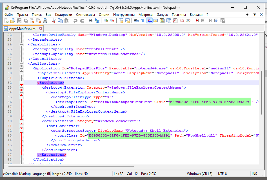Image resolution: width=267 pixels, height=180 pixels.
Task: Redo the edit via toolbar
Action: point(82,21)
